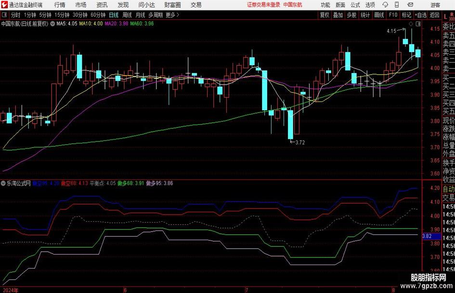Open the 问小达 menu
The height and width of the screenshot is (293, 455).
coord(146,5)
